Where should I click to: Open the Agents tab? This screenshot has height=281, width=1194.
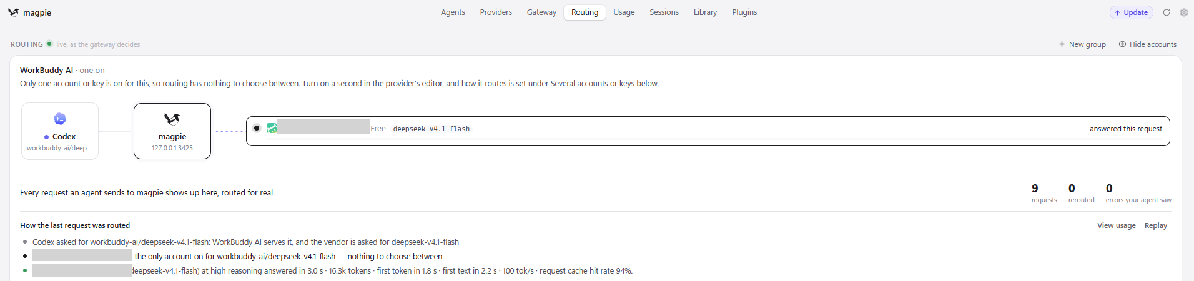tap(453, 12)
